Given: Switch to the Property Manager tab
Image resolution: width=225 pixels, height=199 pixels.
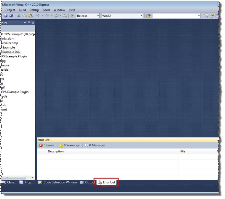Looking at the screenshot, I should [27, 182].
